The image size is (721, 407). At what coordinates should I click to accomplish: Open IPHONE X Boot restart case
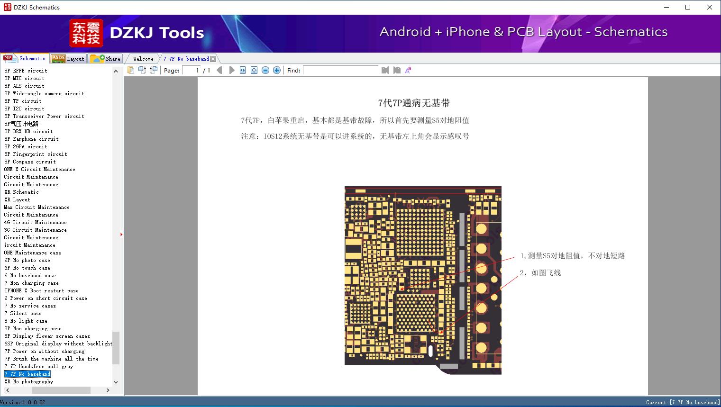click(x=41, y=290)
